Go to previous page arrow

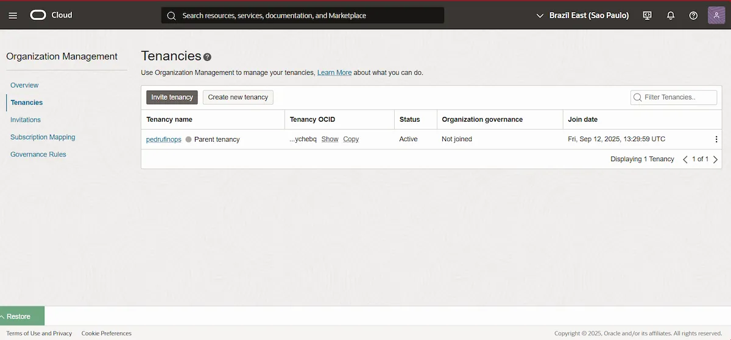[x=685, y=159]
